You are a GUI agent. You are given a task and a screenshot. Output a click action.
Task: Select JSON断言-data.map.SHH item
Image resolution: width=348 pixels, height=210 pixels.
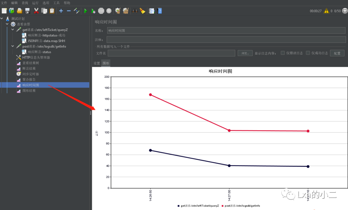46,41
